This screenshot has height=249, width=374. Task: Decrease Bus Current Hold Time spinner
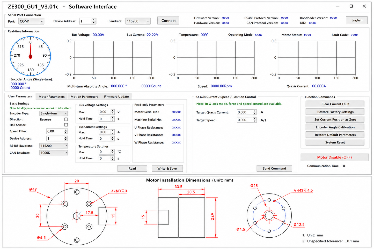(112, 140)
